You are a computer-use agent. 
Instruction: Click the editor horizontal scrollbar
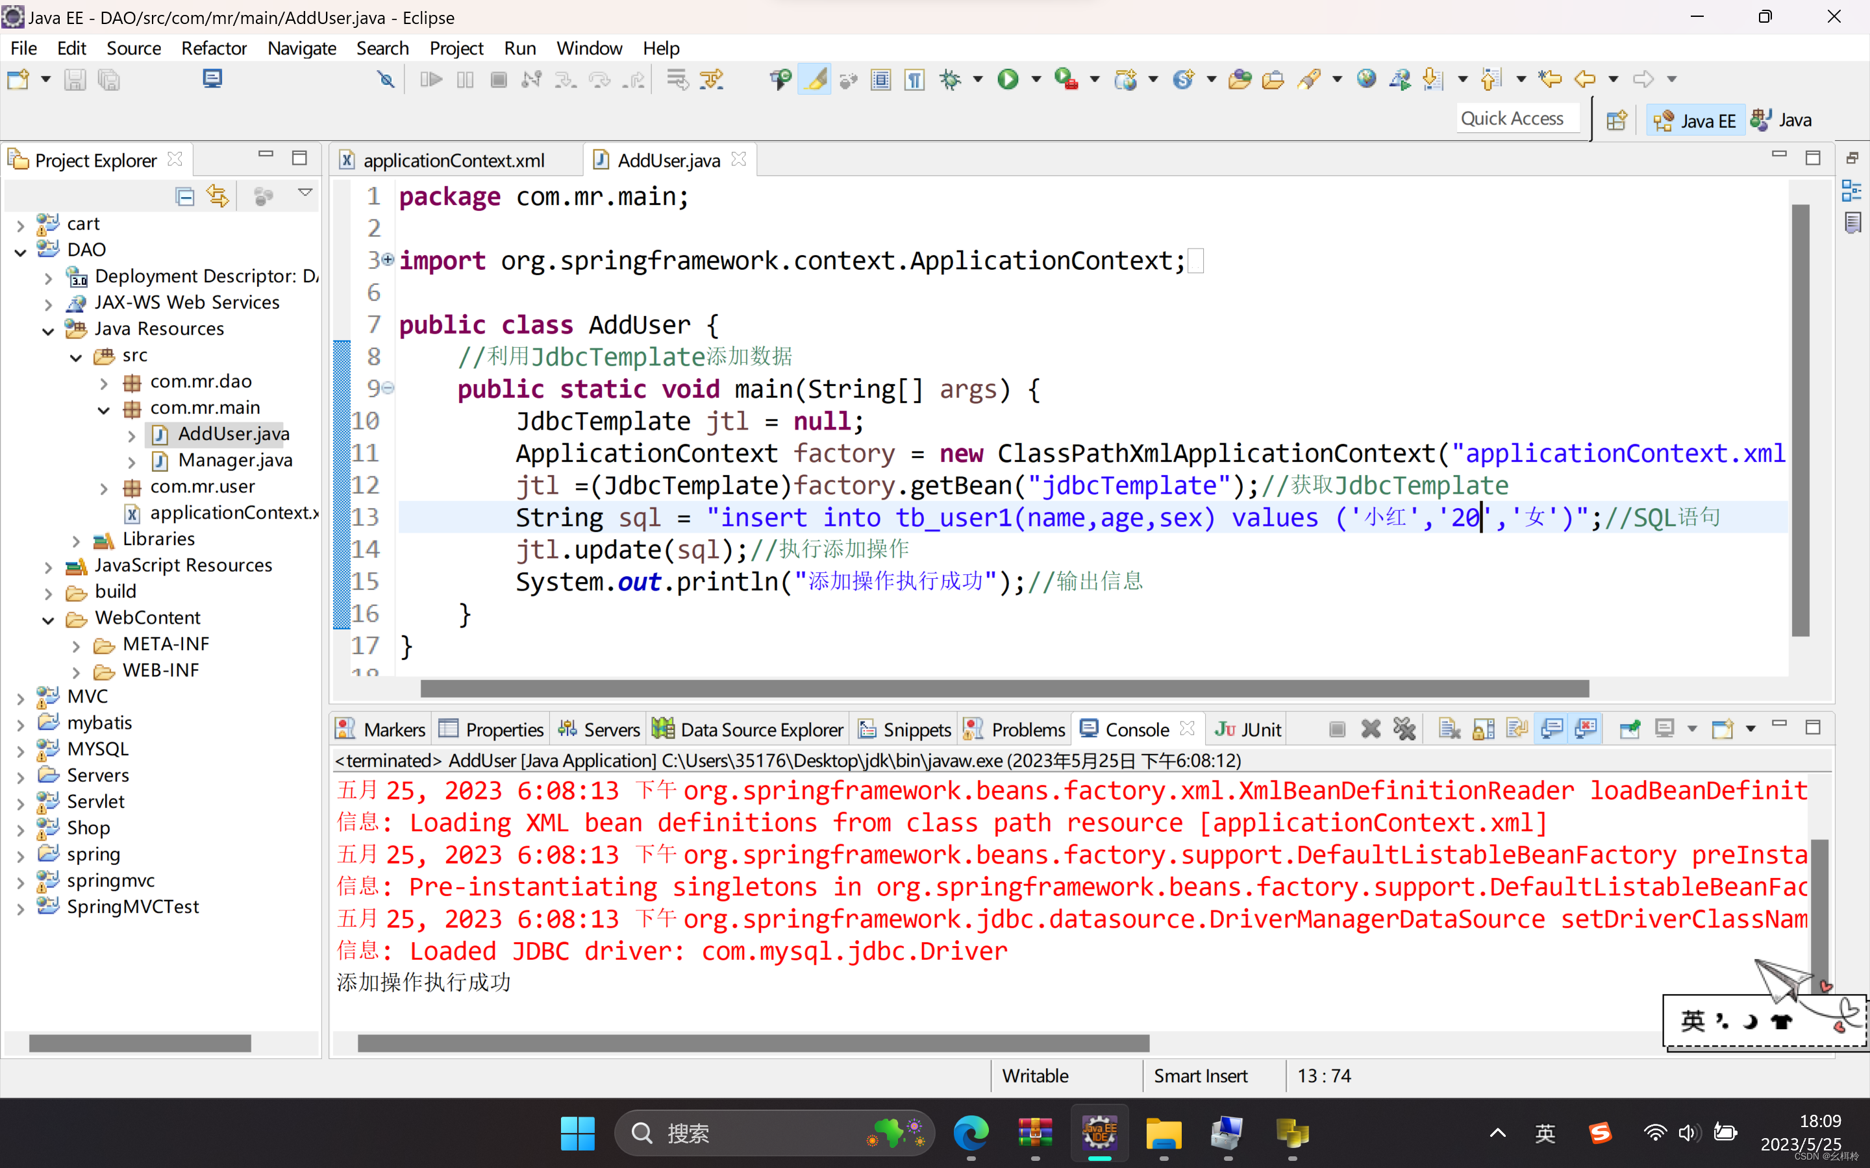1004,688
